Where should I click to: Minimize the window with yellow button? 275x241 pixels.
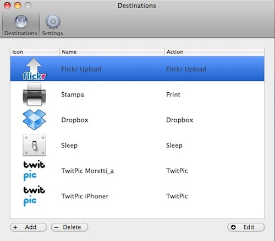18,5
